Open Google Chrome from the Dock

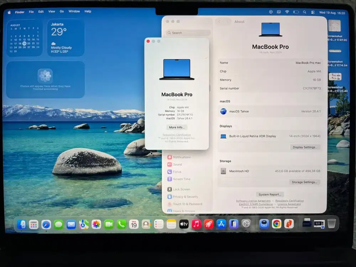pos(276,224)
